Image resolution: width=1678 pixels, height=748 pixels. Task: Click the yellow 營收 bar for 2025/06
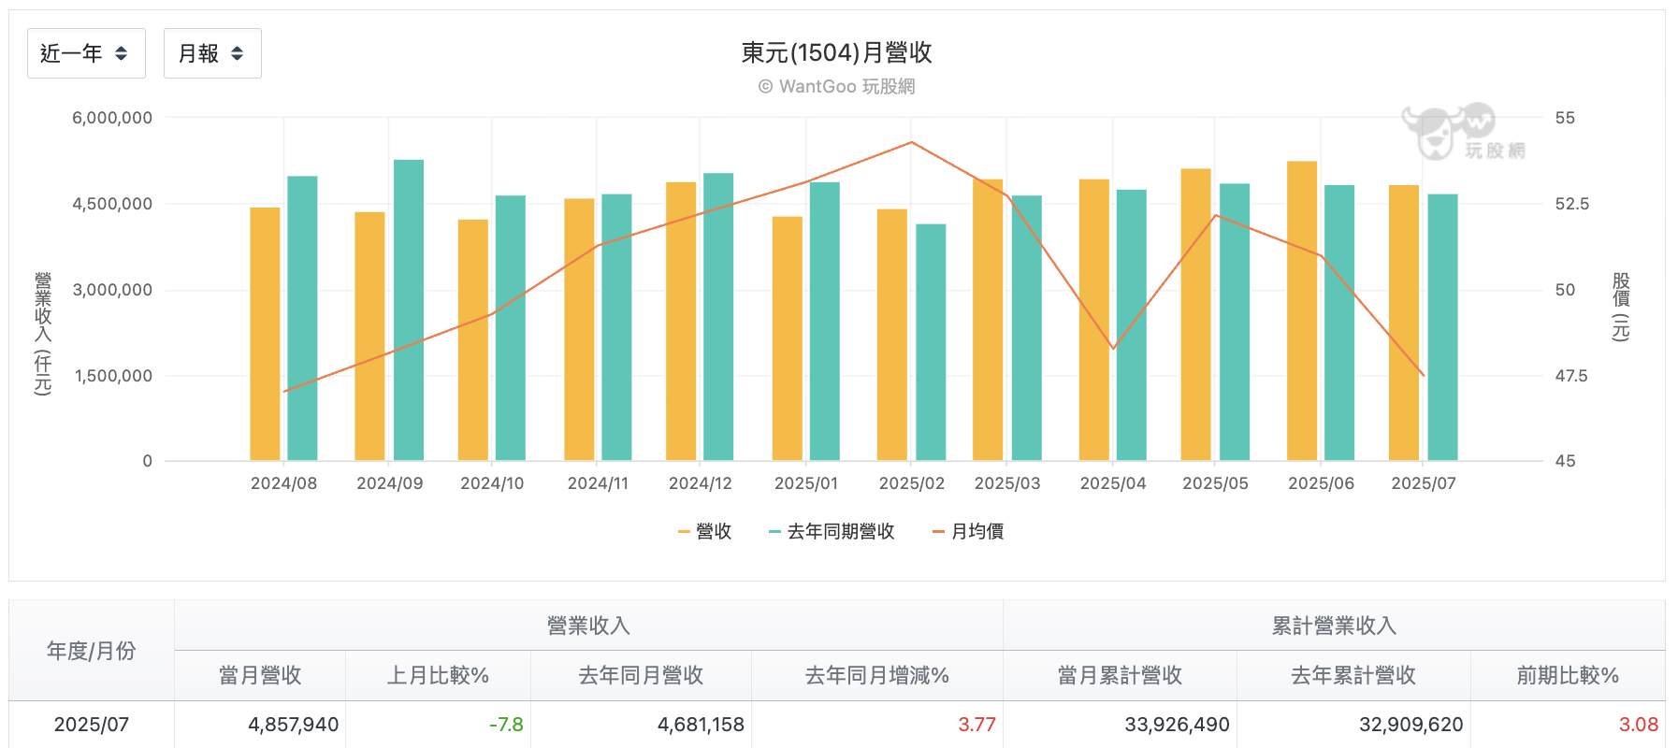1302,311
